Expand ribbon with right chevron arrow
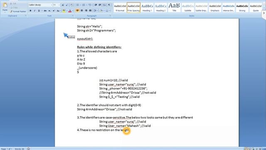 point(264,13)
